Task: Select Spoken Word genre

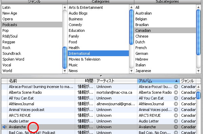Action: (32, 59)
